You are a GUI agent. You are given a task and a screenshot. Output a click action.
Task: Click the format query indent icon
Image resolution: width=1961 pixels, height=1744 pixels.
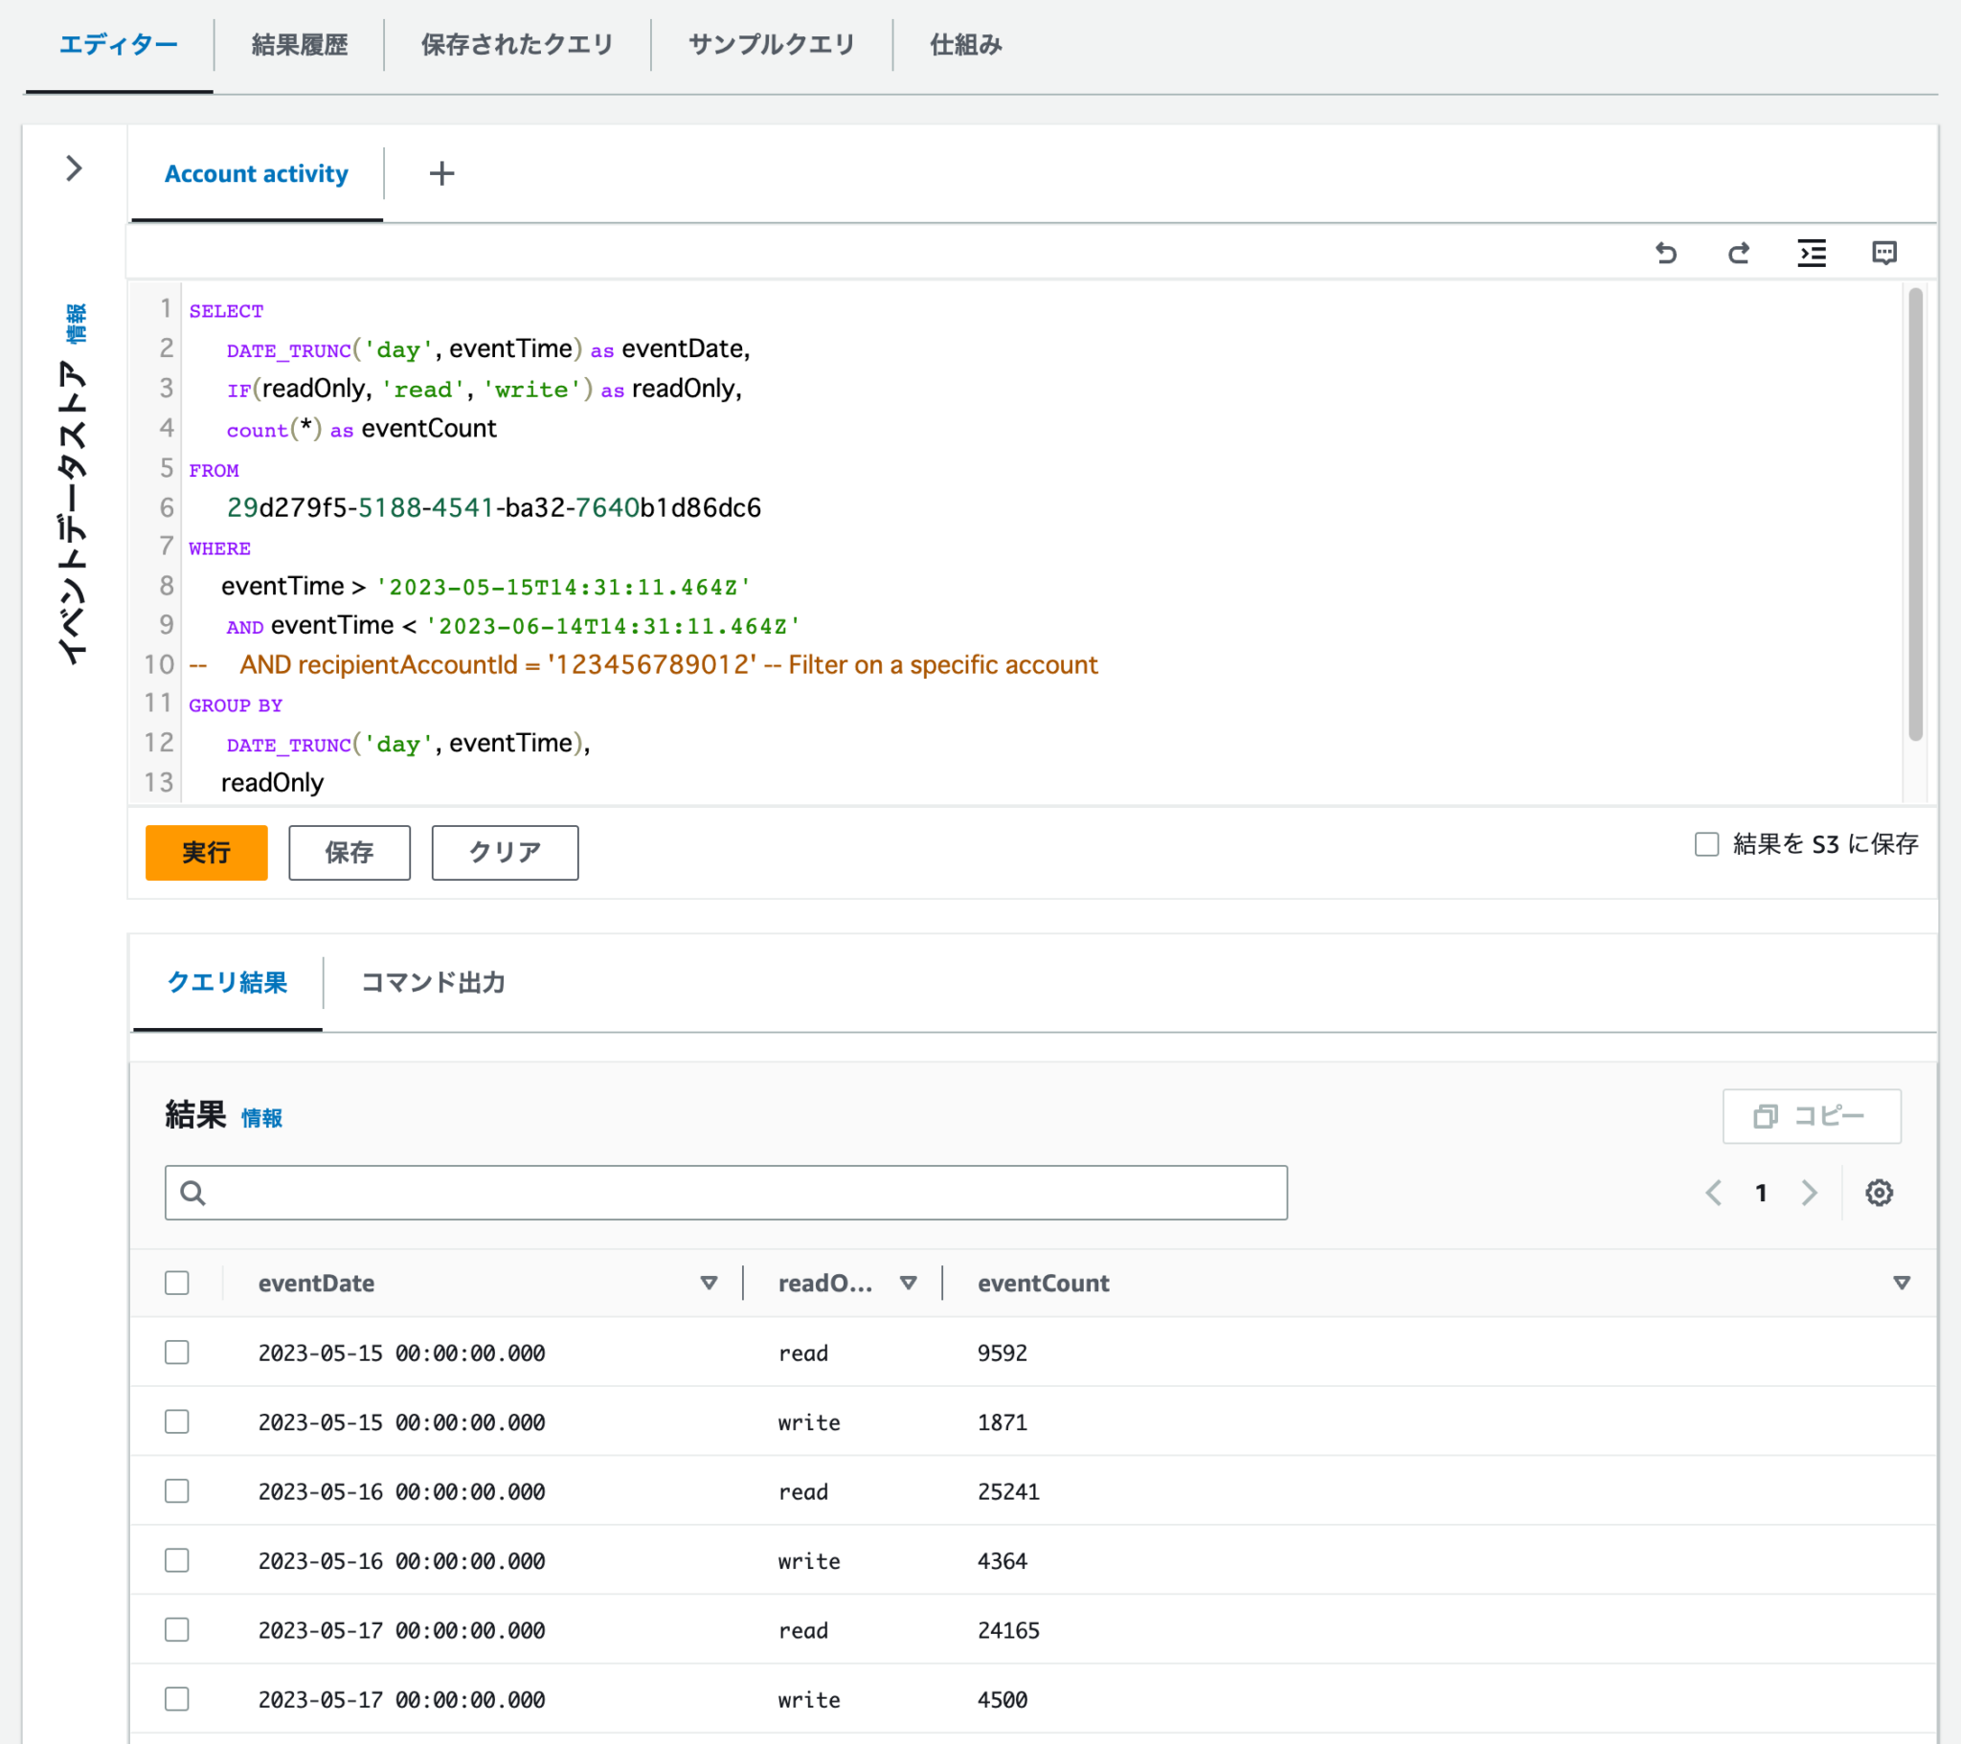click(x=1812, y=254)
